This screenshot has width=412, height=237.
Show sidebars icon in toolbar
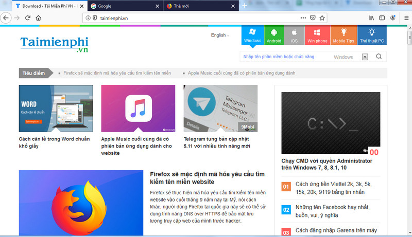click(x=382, y=18)
